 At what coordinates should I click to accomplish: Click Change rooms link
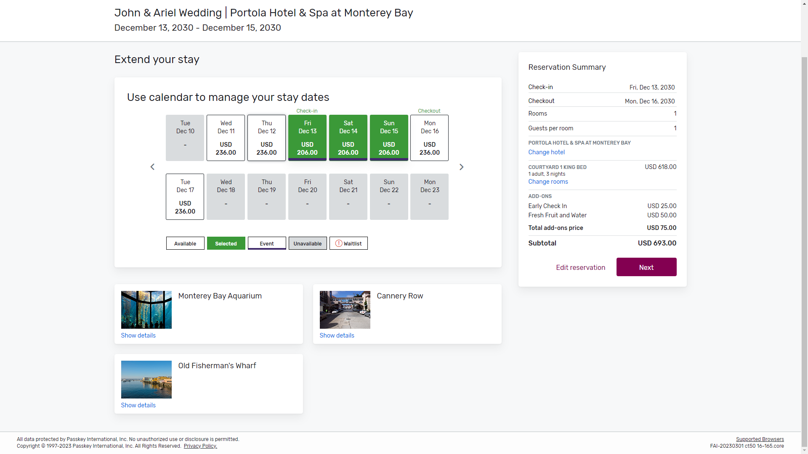coord(548,182)
